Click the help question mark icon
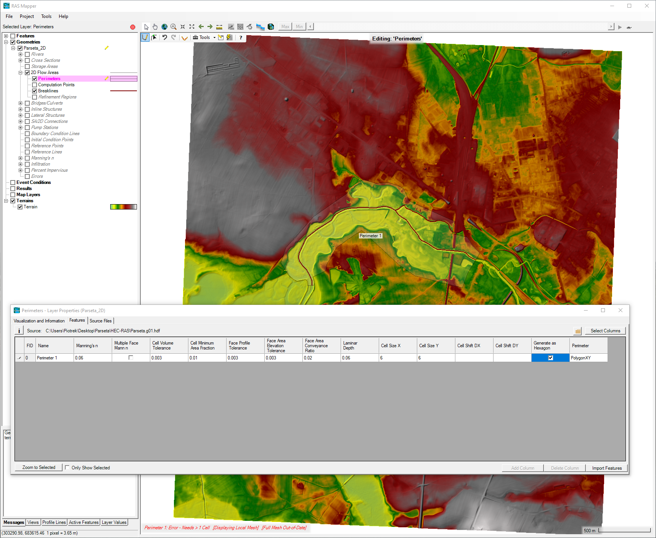This screenshot has height=538, width=656. tap(241, 37)
